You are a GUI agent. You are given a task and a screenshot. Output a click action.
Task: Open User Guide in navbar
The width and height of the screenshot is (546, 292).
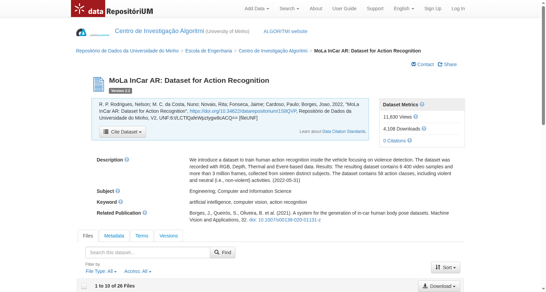click(344, 9)
